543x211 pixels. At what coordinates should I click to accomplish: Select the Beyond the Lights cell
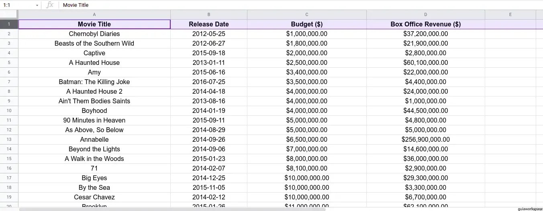coord(94,149)
